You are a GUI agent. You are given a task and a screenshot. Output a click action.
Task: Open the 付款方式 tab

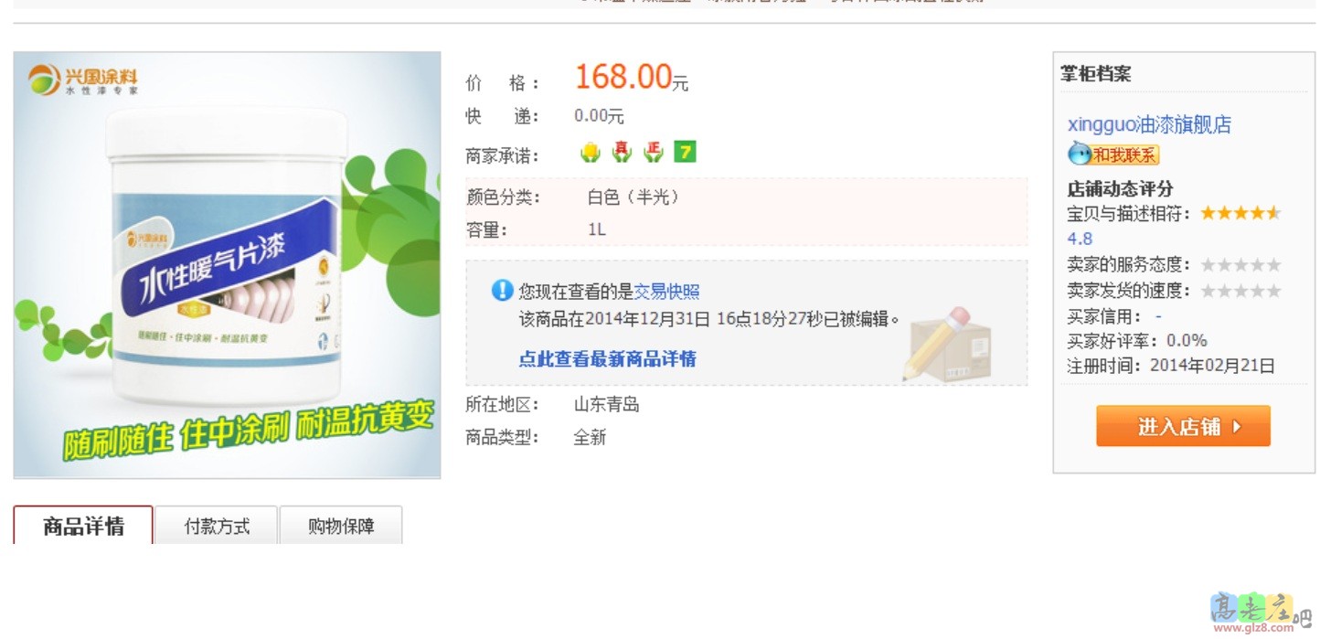(x=217, y=526)
